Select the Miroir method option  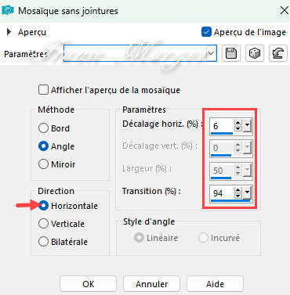click(x=43, y=164)
